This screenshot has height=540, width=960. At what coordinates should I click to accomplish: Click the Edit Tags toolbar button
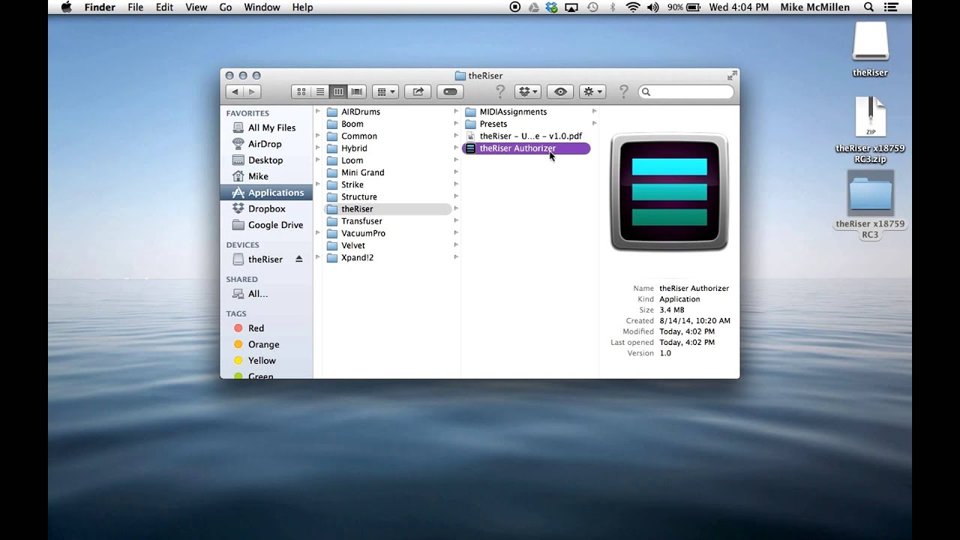point(450,91)
